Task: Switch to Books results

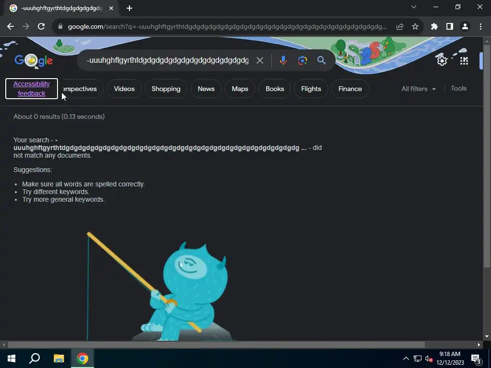Action: [x=275, y=89]
